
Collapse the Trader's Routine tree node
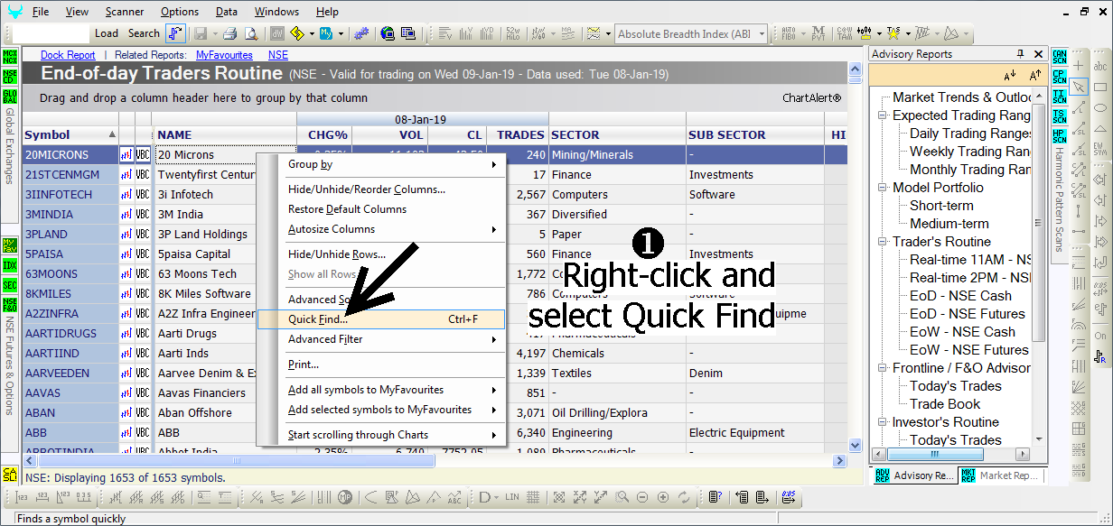pos(883,242)
